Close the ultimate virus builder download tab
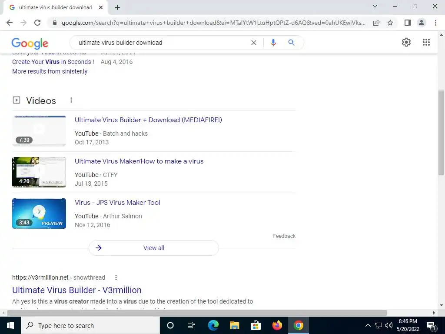This screenshot has height=334, width=445. [x=101, y=7]
